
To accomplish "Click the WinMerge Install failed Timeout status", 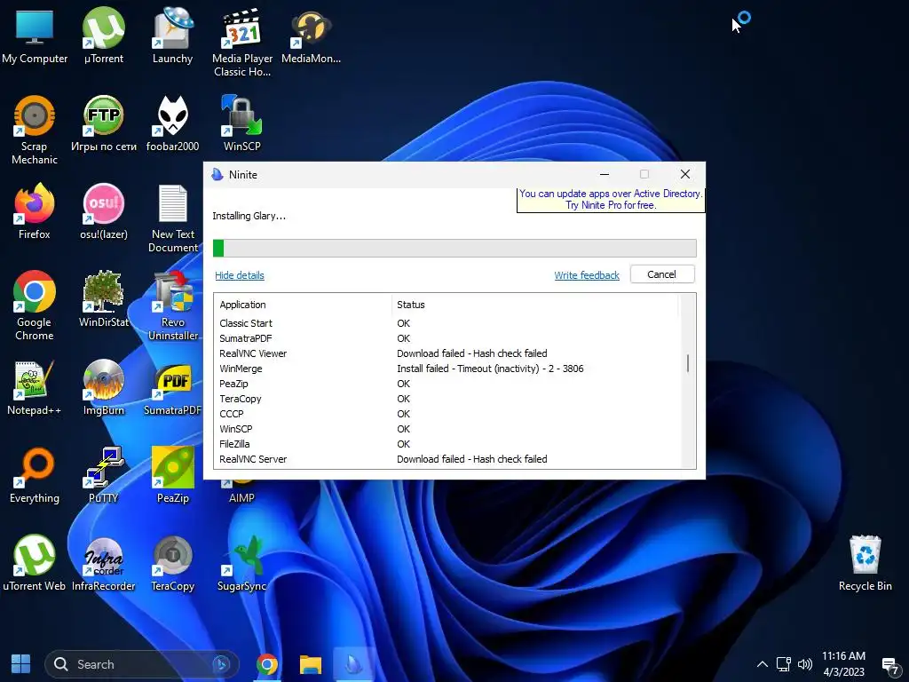I will pos(490,369).
